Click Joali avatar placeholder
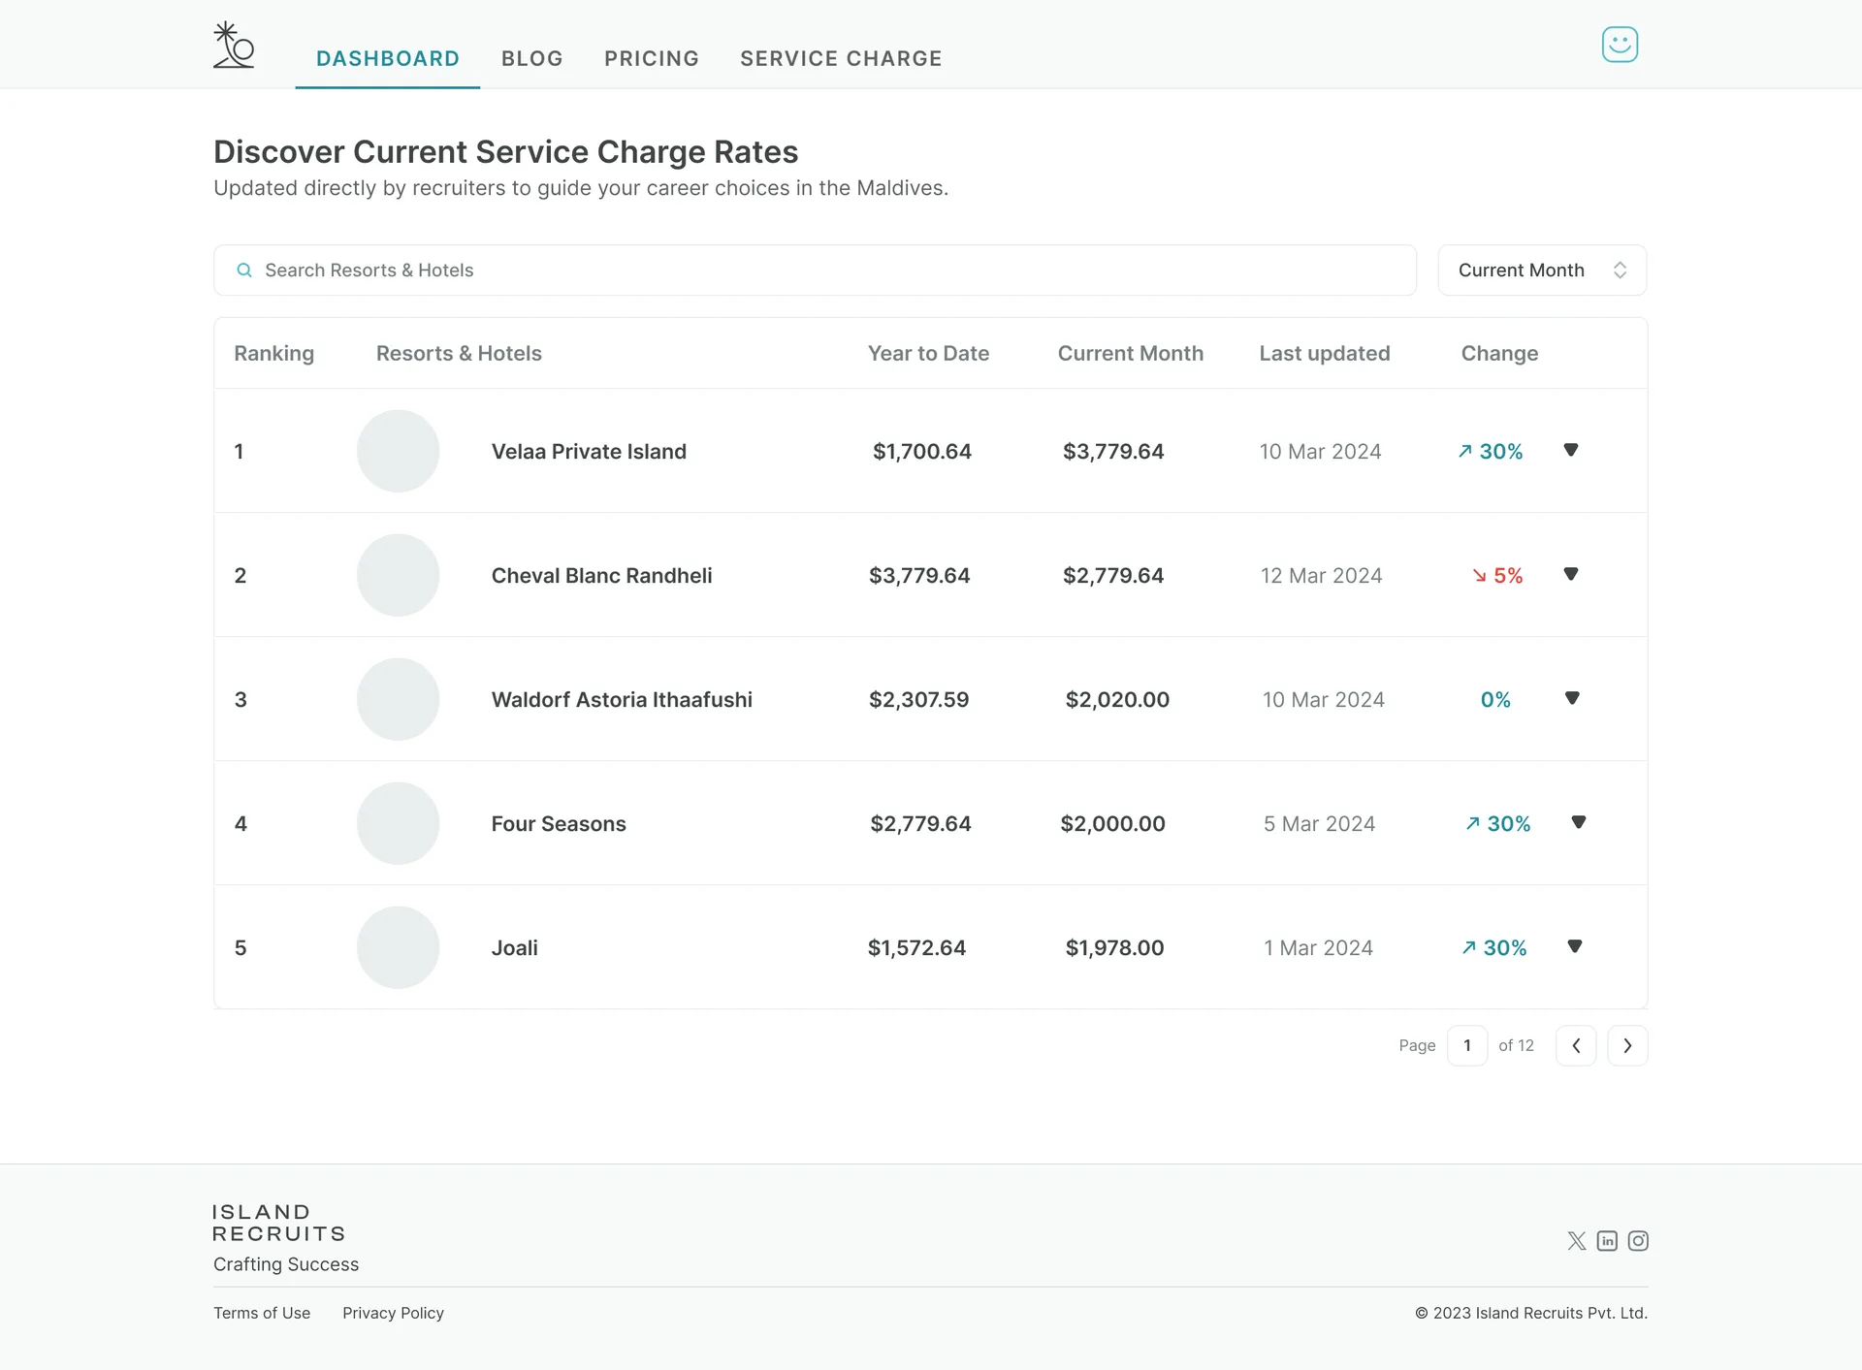 click(x=398, y=947)
